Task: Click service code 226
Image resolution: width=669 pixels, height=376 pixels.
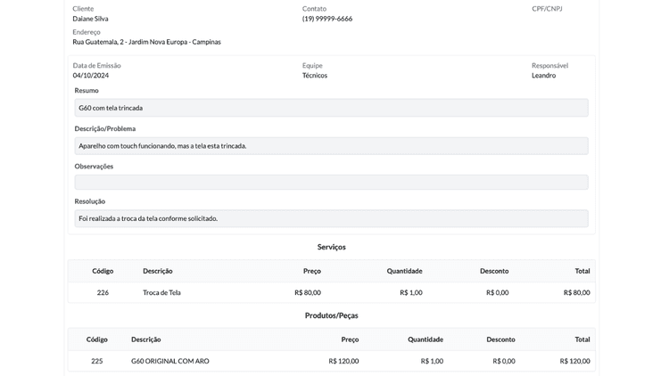Action: (x=103, y=292)
